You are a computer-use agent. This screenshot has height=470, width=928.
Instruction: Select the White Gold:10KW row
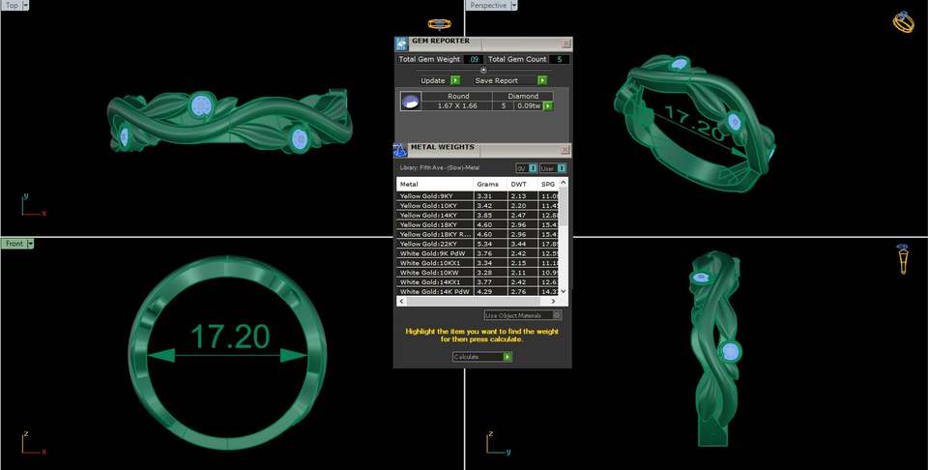[478, 273]
